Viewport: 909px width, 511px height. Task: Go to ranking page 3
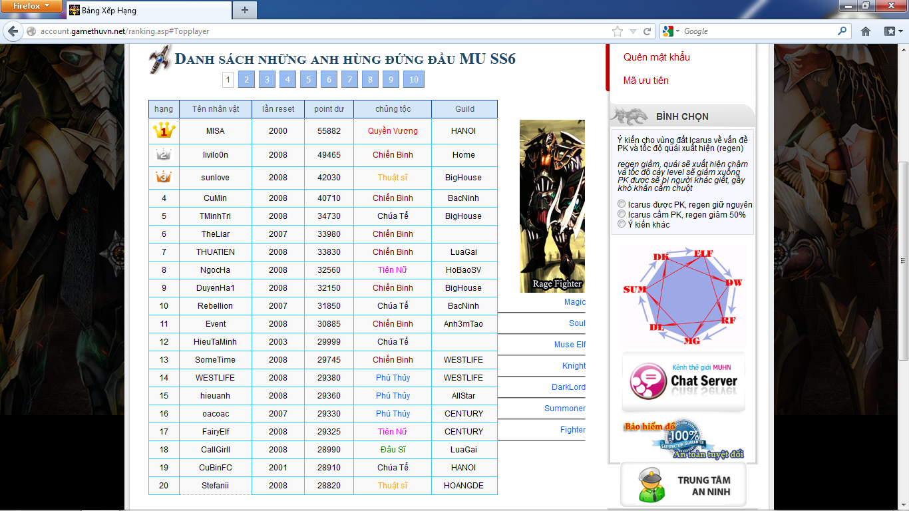coord(267,80)
